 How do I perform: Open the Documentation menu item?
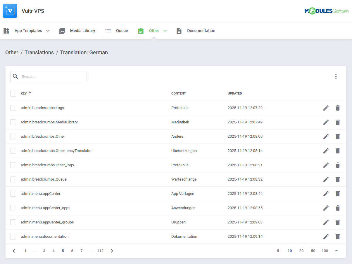click(201, 31)
